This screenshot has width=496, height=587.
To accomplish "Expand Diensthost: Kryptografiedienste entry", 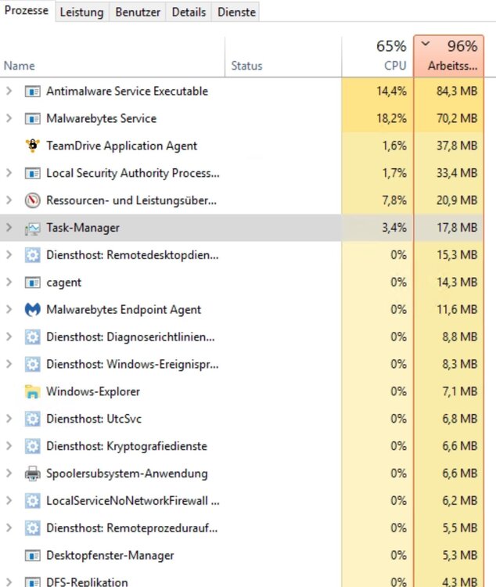I will click(x=9, y=446).
